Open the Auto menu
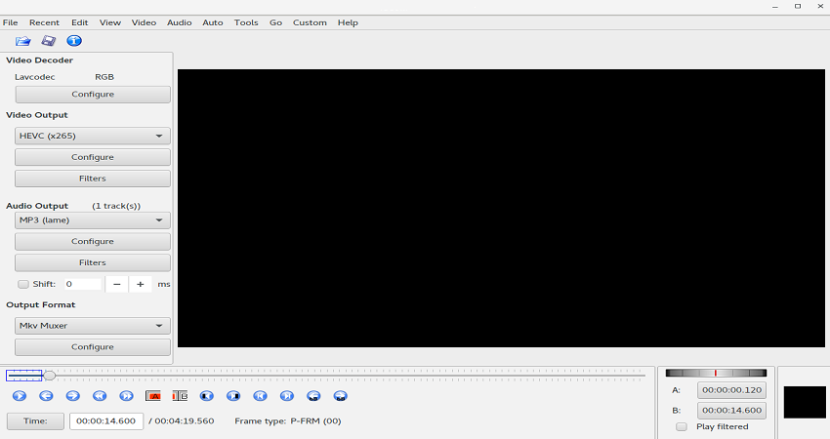 [x=213, y=22]
